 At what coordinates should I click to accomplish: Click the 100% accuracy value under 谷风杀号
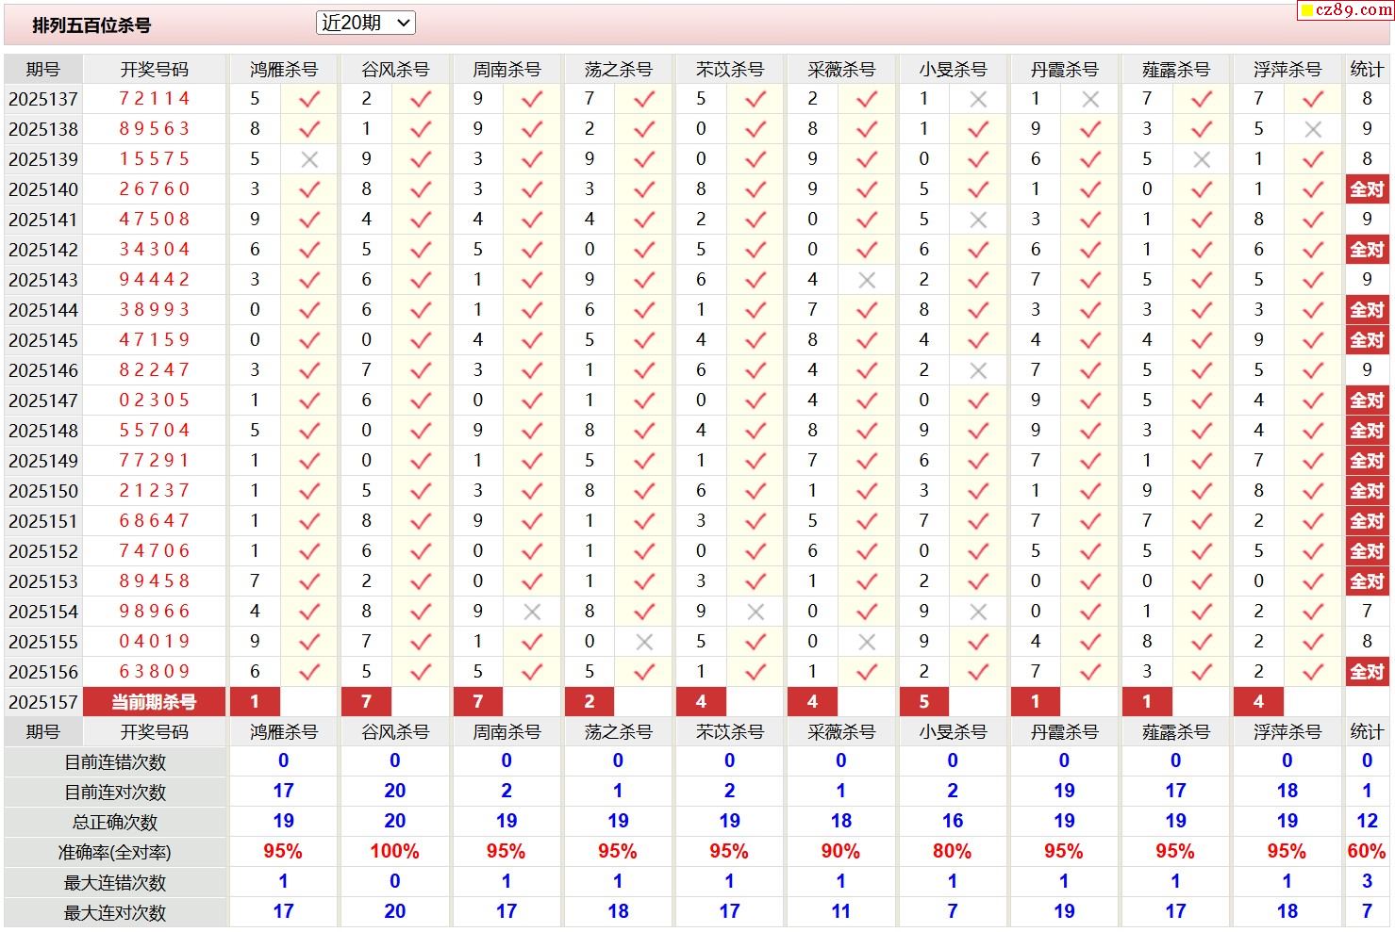(394, 852)
